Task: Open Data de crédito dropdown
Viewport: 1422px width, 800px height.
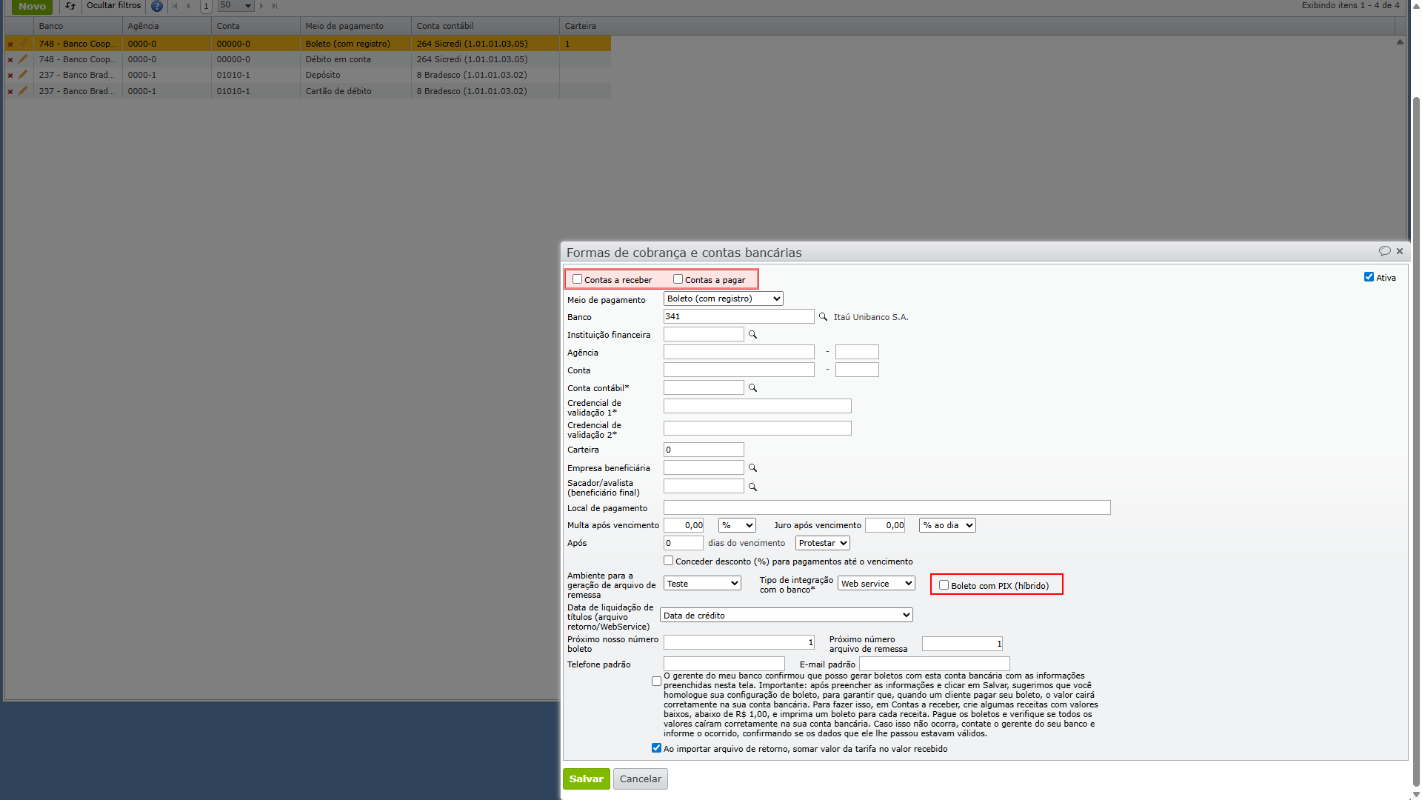Action: [x=786, y=616]
